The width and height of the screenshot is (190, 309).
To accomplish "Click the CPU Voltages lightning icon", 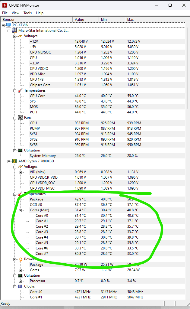I will point(20,167).
